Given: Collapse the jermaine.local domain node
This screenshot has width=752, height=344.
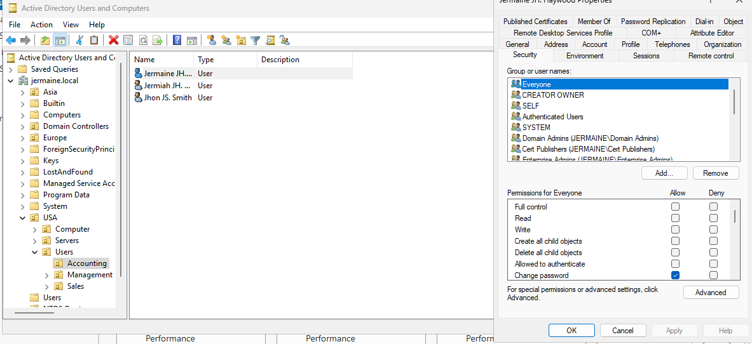Looking at the screenshot, I should point(11,81).
